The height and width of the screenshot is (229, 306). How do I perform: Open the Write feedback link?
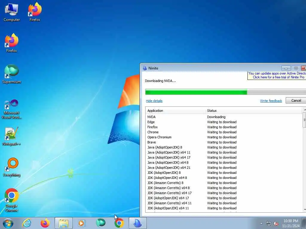[271, 101]
